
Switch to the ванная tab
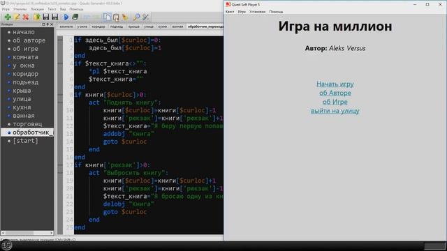coord(177,26)
